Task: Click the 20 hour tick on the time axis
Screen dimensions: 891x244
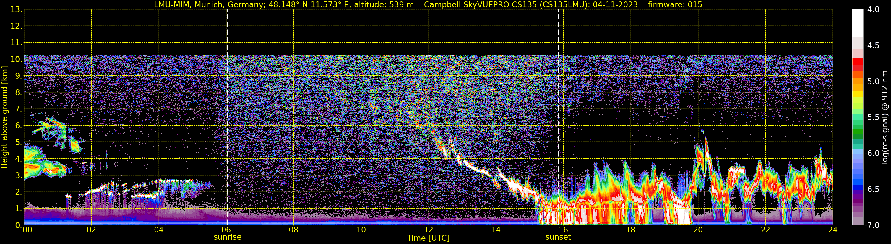Action: click(698, 230)
